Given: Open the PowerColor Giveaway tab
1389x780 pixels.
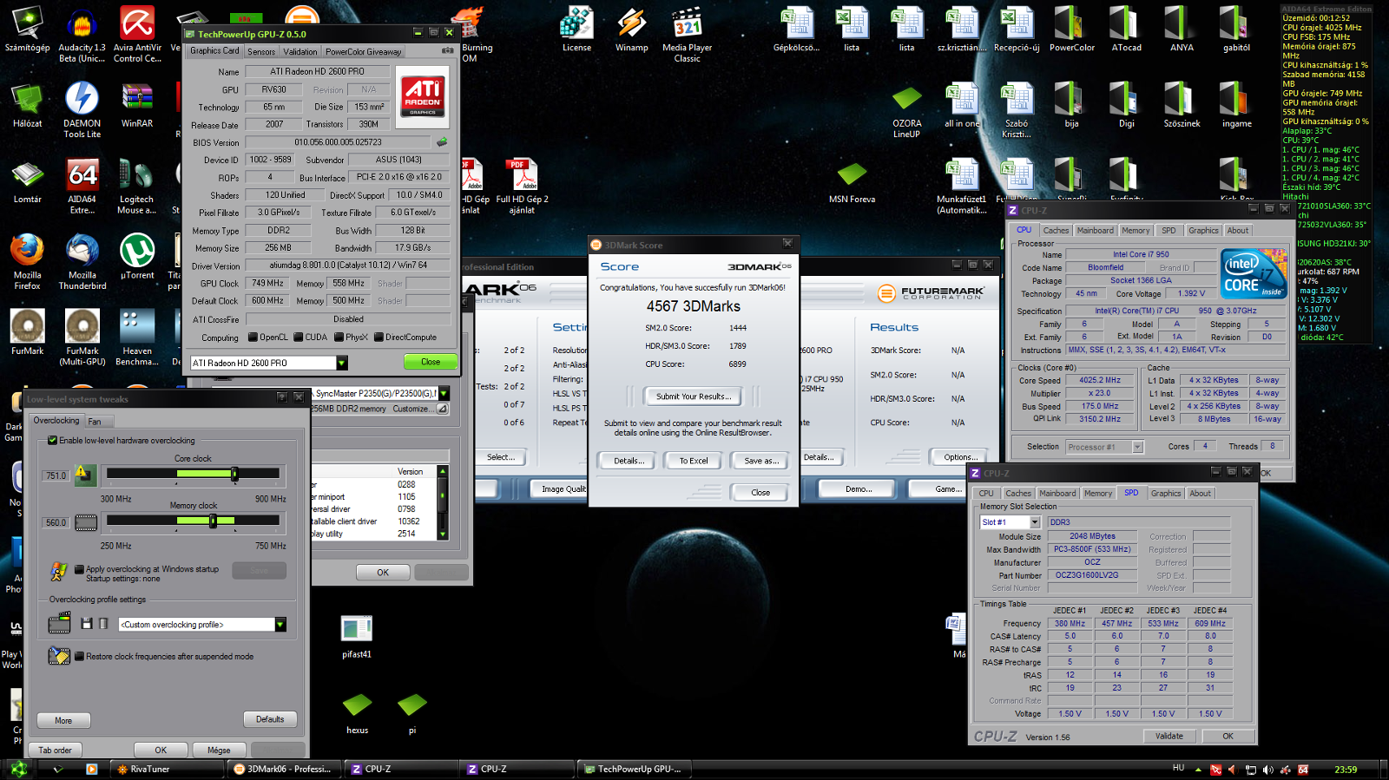Looking at the screenshot, I should [364, 52].
